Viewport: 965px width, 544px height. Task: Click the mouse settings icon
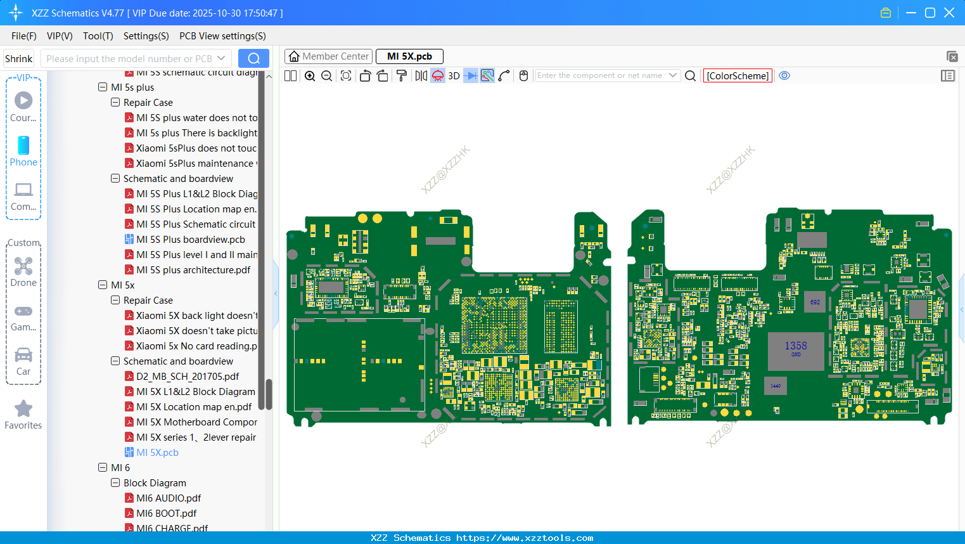coord(523,76)
